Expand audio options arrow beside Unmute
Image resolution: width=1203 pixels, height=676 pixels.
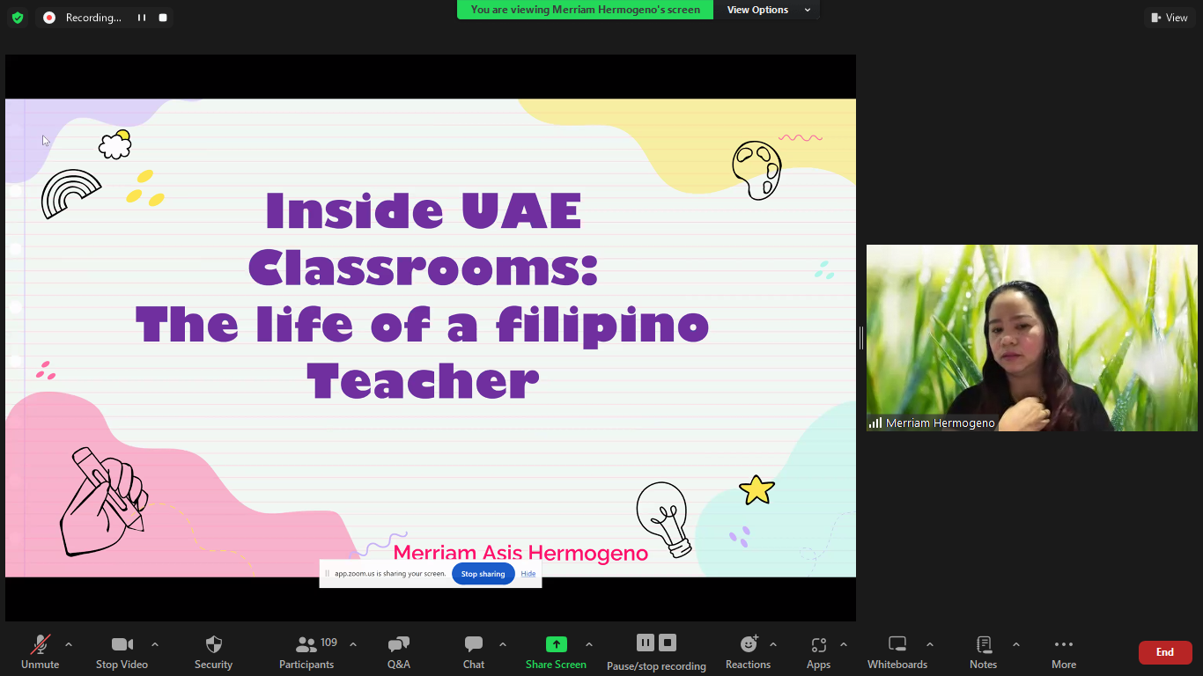69,644
